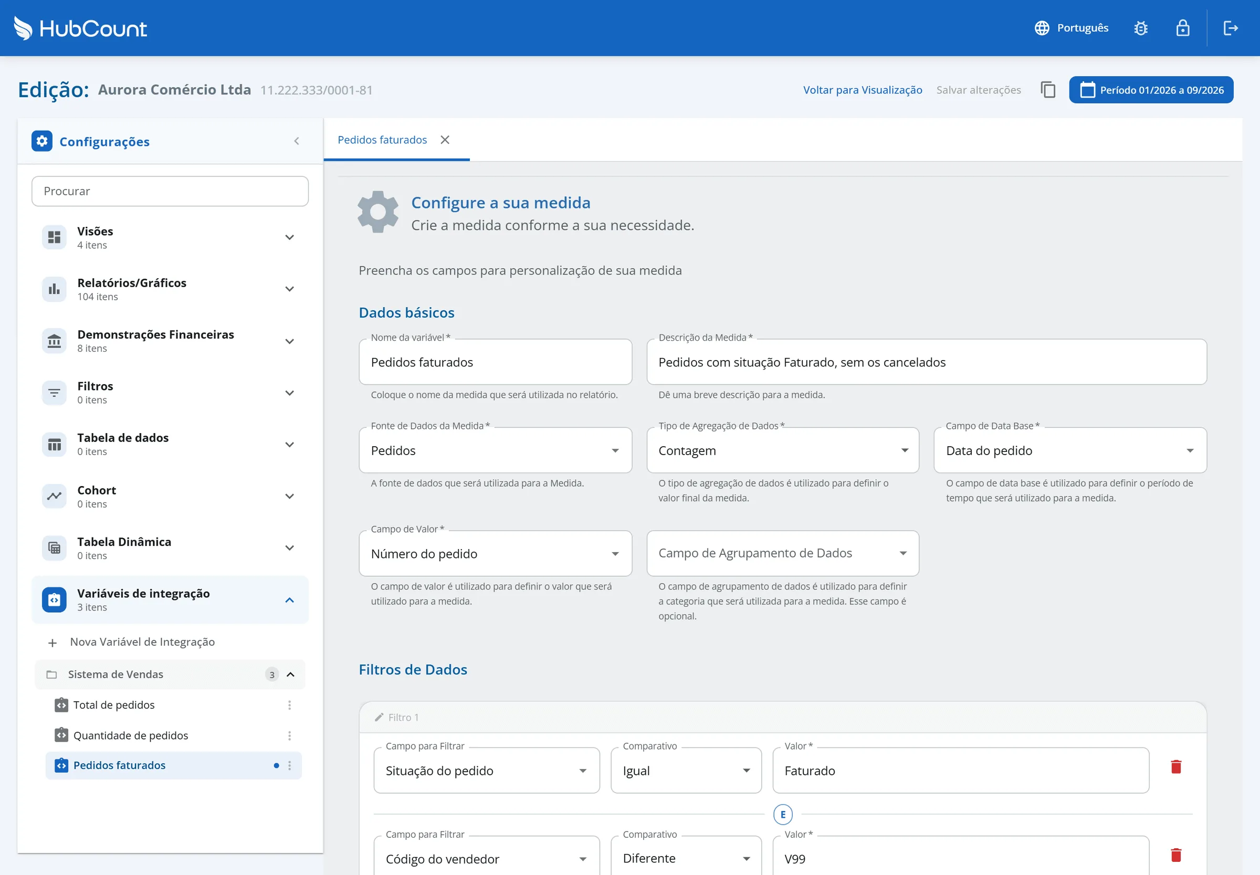
Task: Click the Voltar para Visualização link
Action: point(863,90)
